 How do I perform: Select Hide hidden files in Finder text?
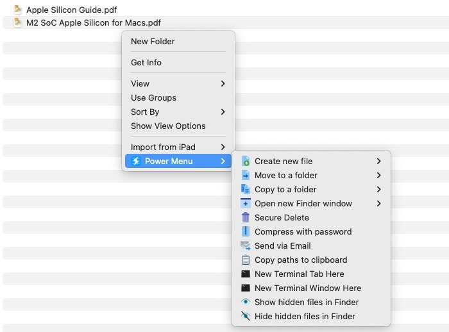tap(305, 316)
